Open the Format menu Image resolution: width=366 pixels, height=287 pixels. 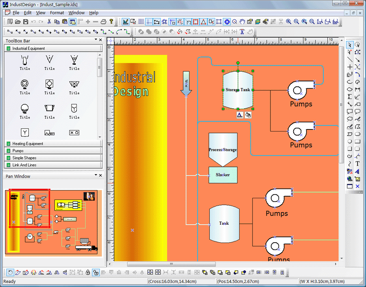coord(57,13)
